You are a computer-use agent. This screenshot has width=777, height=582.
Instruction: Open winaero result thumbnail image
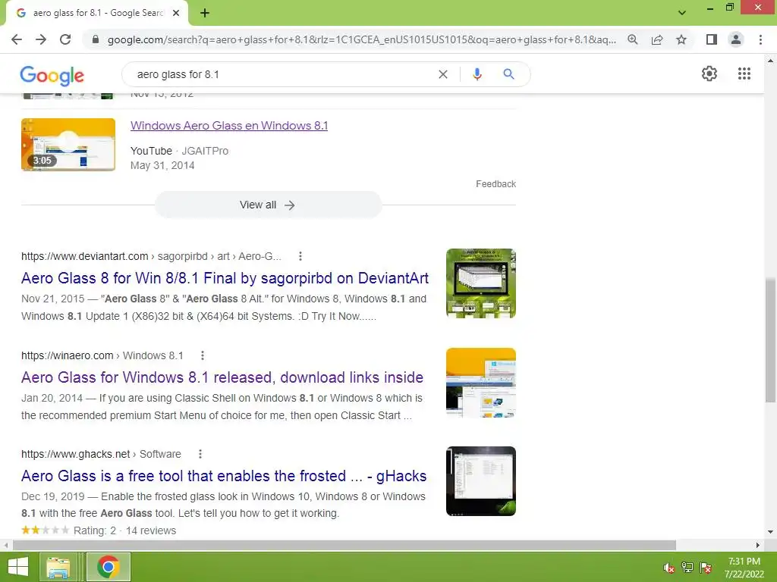(x=480, y=383)
